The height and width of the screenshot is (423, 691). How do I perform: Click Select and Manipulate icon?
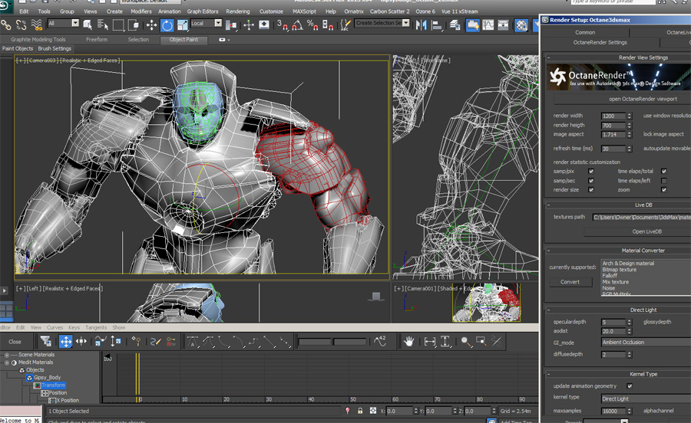249,25
